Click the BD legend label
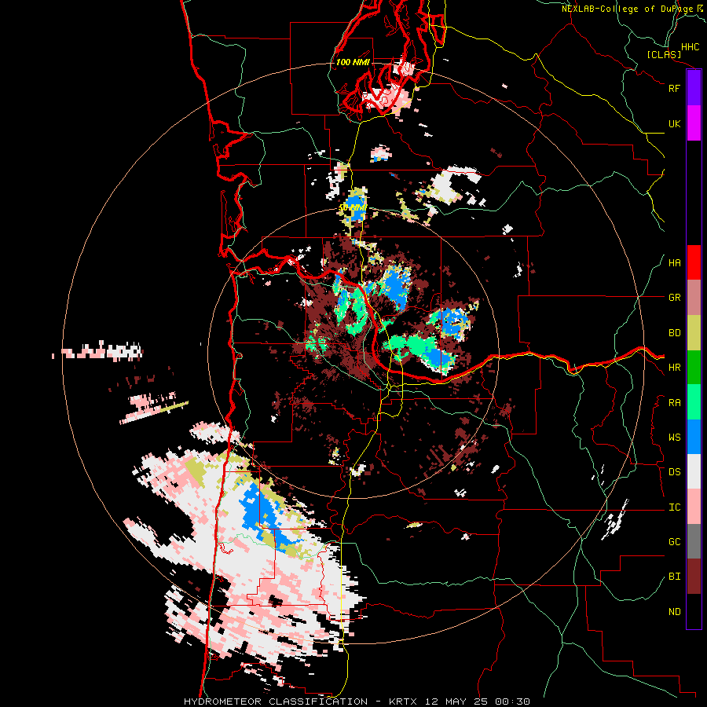 click(674, 333)
